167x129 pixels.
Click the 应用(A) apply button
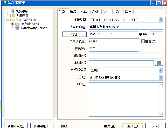(110, 126)
